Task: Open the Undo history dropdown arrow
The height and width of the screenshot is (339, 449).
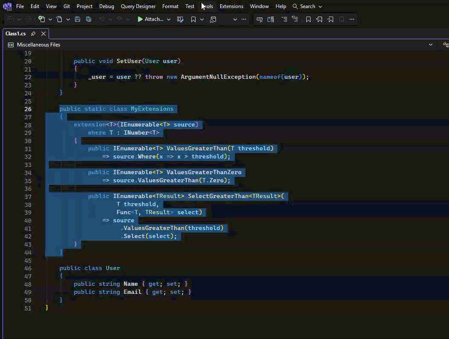Action: click(x=110, y=20)
